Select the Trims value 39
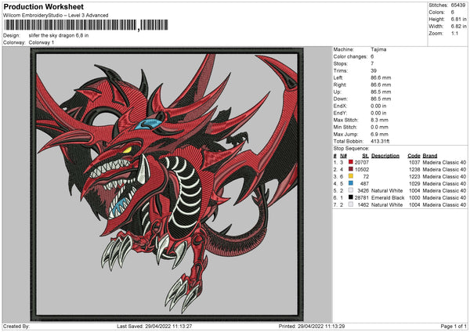 (374, 71)
